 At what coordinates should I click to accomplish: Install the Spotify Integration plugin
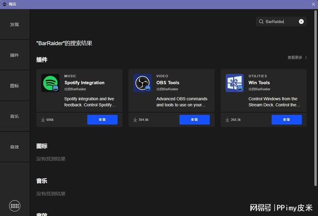tap(103, 120)
